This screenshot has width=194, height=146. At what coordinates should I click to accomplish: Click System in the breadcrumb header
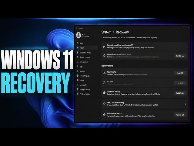click(x=106, y=32)
